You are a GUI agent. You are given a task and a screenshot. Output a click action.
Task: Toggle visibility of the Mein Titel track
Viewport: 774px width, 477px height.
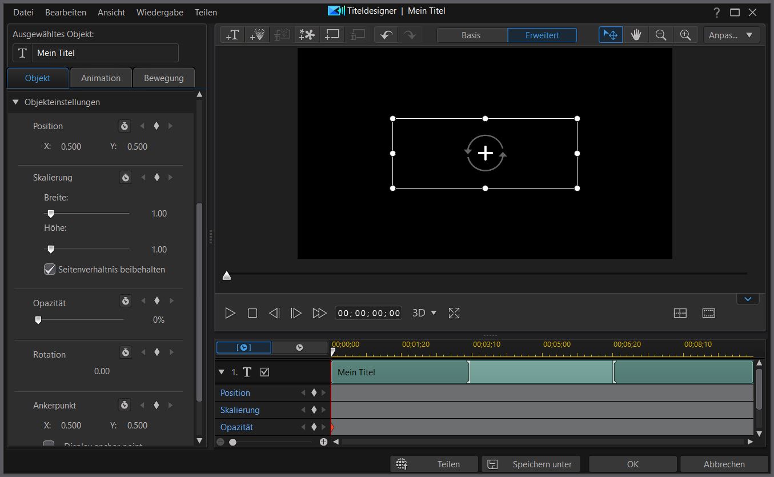[266, 372]
